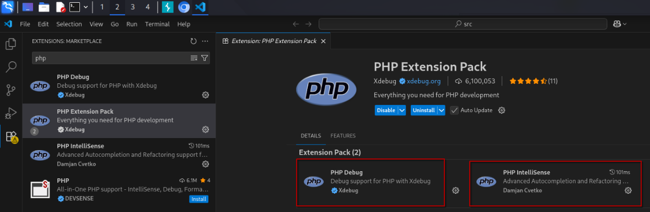Image resolution: width=650 pixels, height=212 pixels.
Task: Click the lightning bolt app in taskbar
Action: pos(168,7)
